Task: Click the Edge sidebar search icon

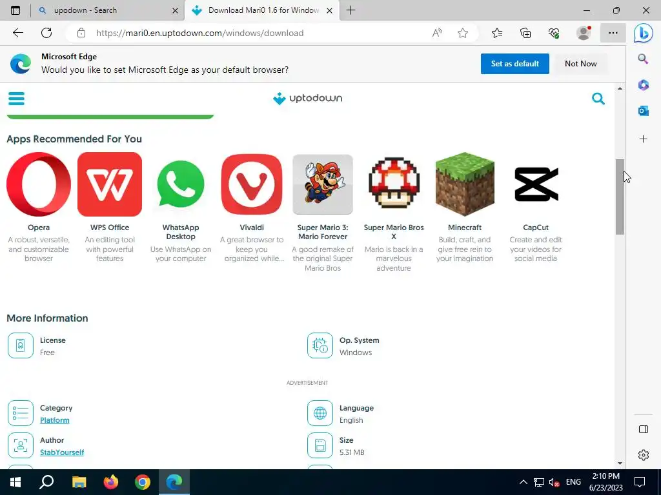Action: [643, 59]
